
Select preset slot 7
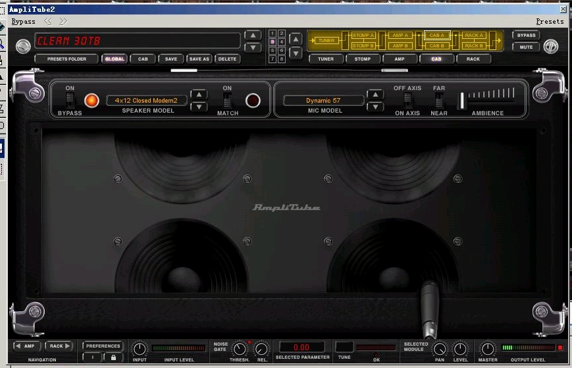click(x=273, y=59)
